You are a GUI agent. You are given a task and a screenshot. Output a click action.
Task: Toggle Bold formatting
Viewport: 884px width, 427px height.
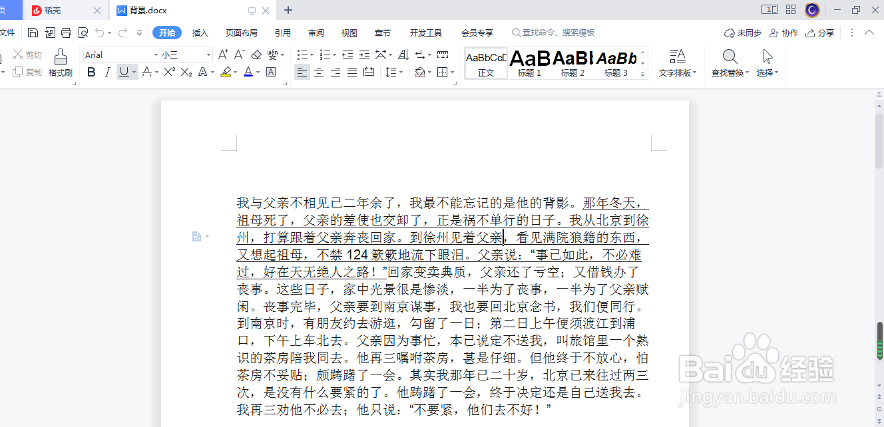click(x=92, y=72)
